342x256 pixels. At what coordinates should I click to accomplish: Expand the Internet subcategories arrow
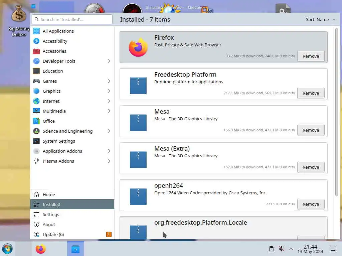pos(109,101)
